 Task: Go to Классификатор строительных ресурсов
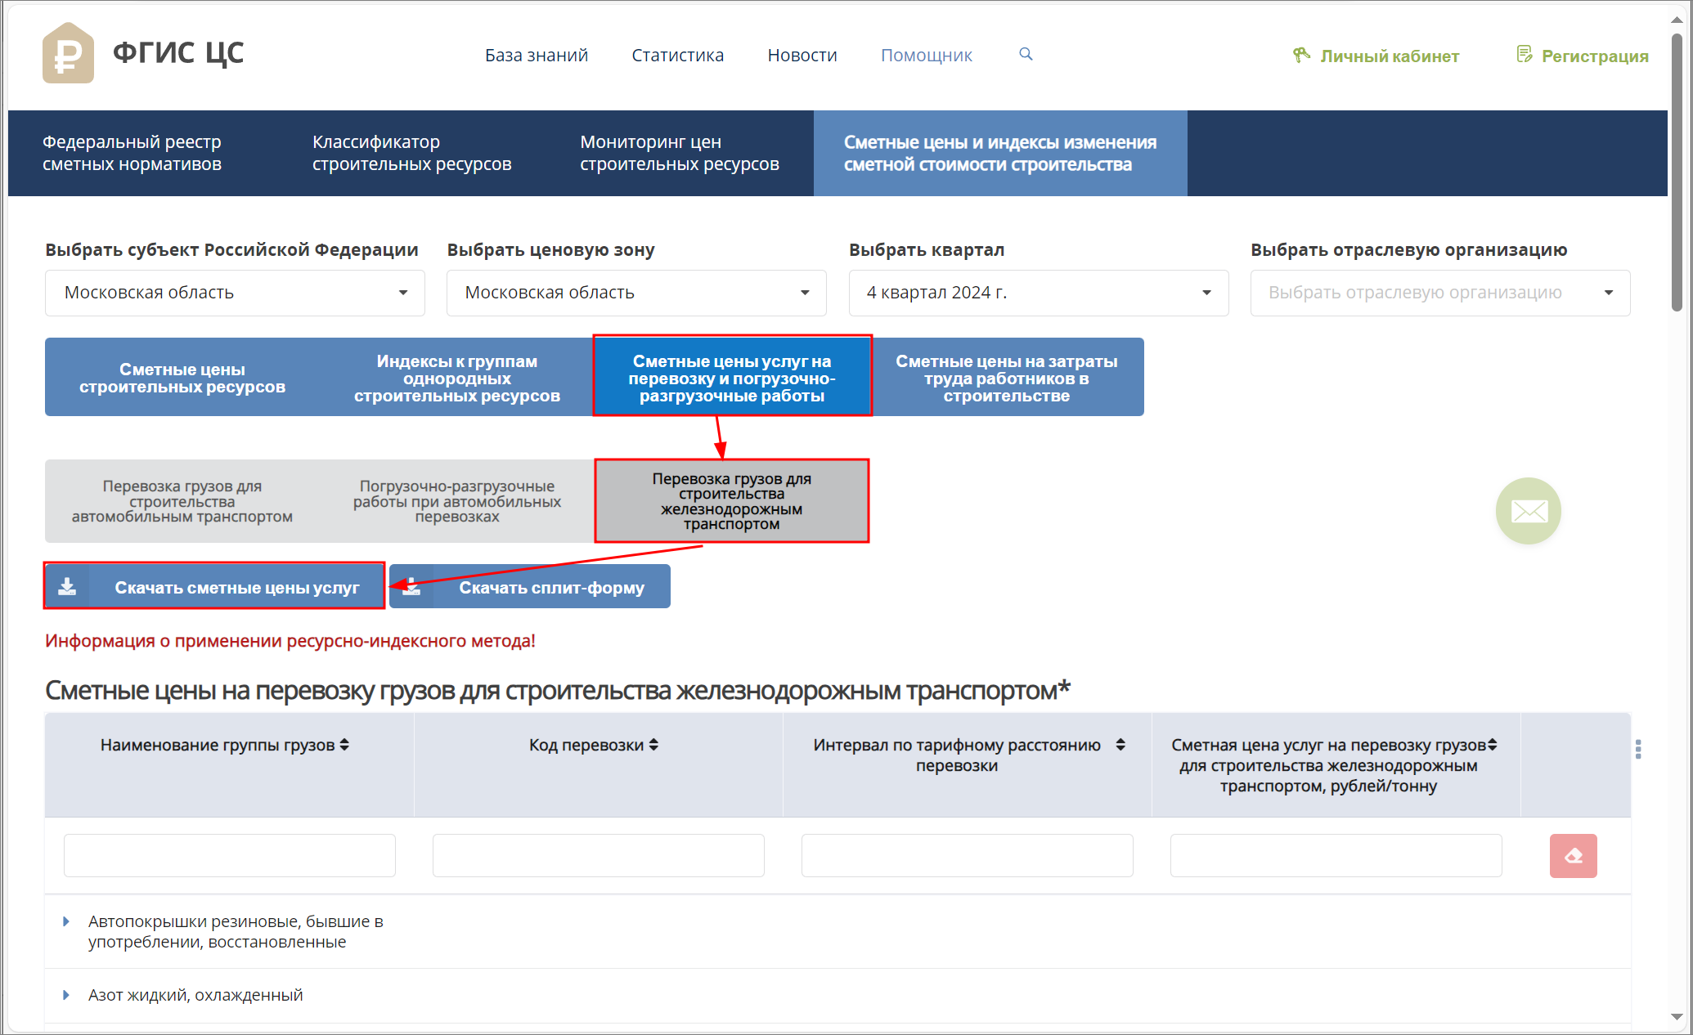pyautogui.click(x=411, y=153)
